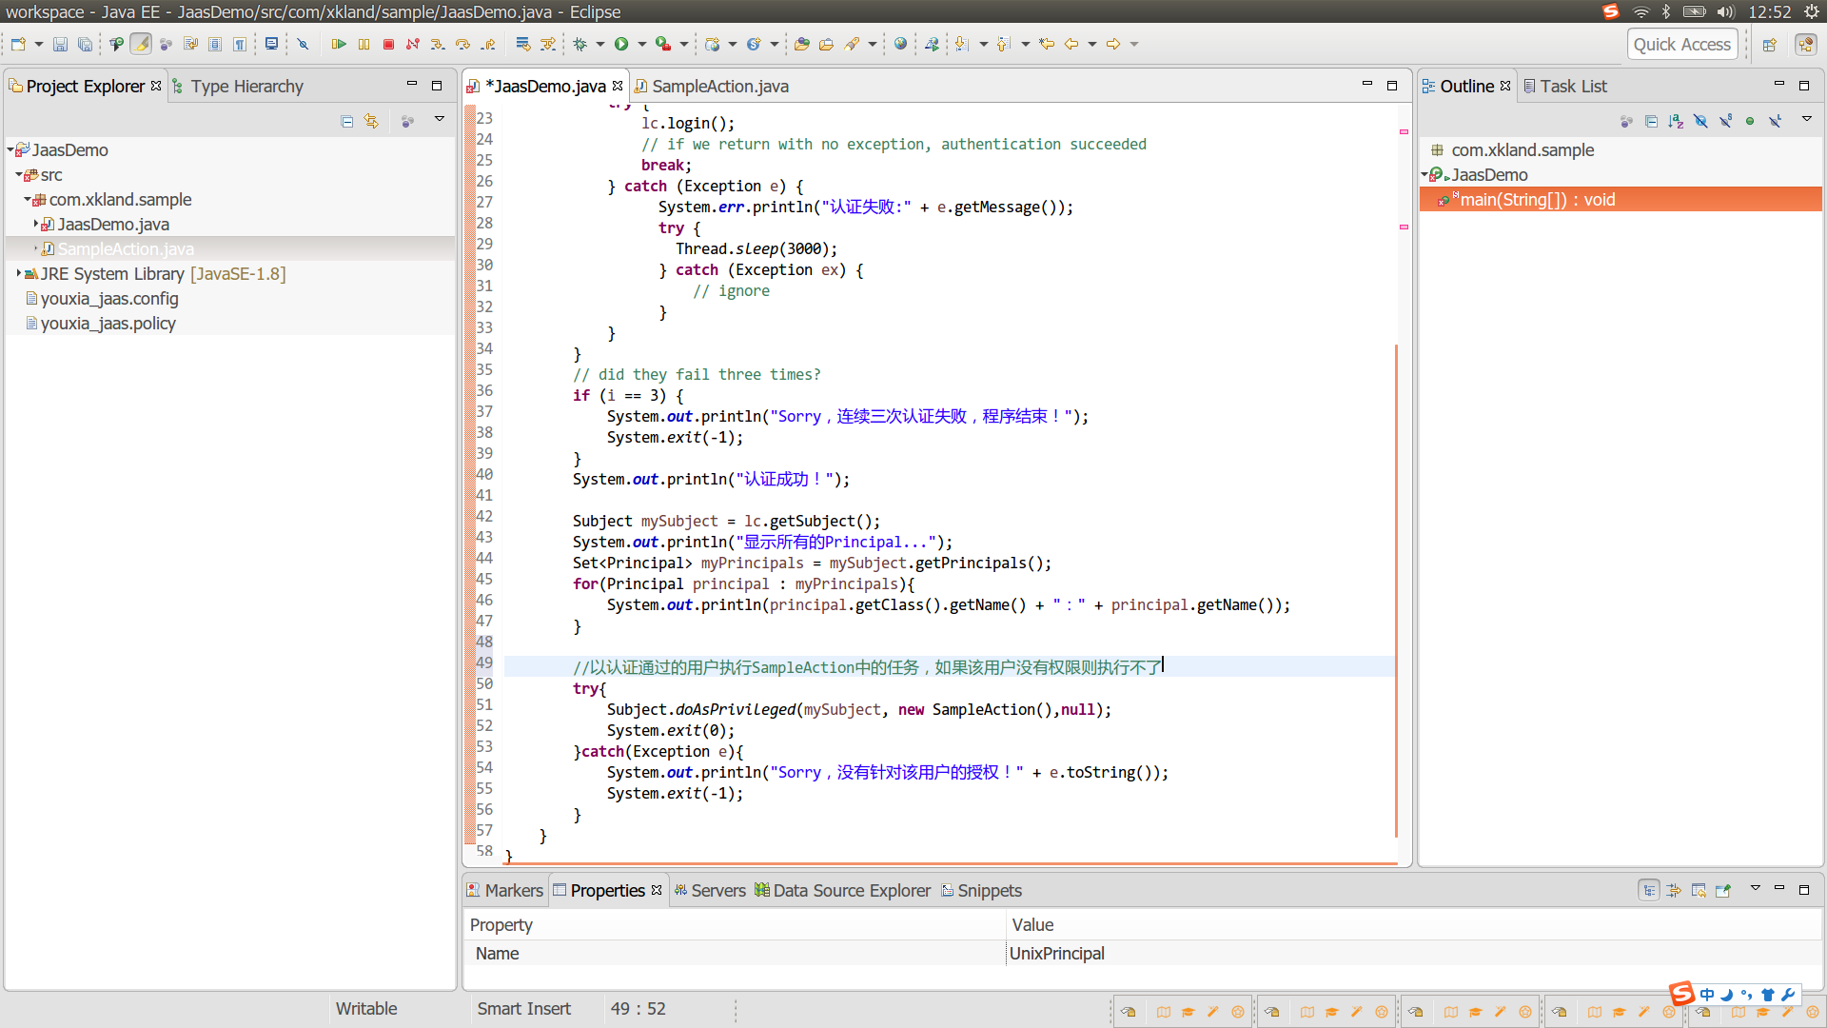This screenshot has width=1827, height=1028.
Task: Click main(String[]) method in Outline
Action: click(x=1537, y=200)
